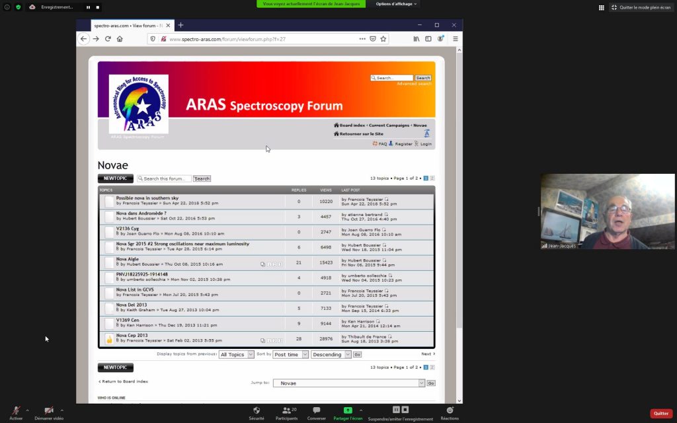Open the page actions three-dot menu
Screen dimensions: 677x423
coord(362,39)
